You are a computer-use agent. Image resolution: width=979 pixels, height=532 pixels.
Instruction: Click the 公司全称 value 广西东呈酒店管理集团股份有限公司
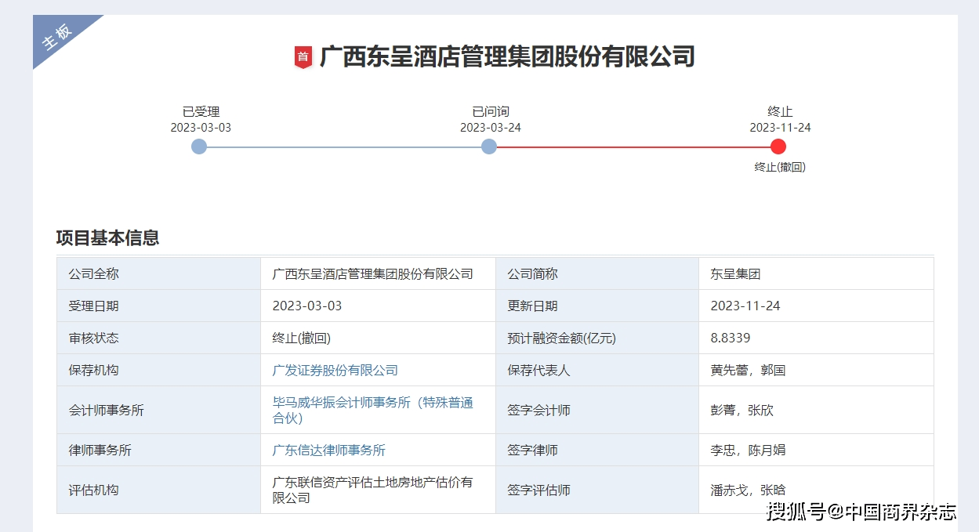(x=373, y=274)
